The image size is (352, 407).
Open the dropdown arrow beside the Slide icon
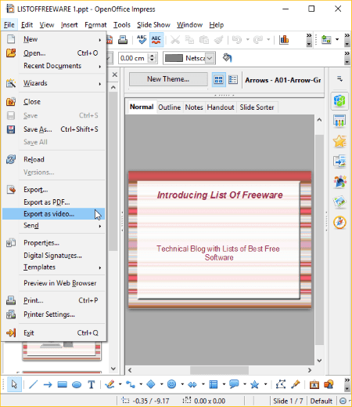[337, 40]
